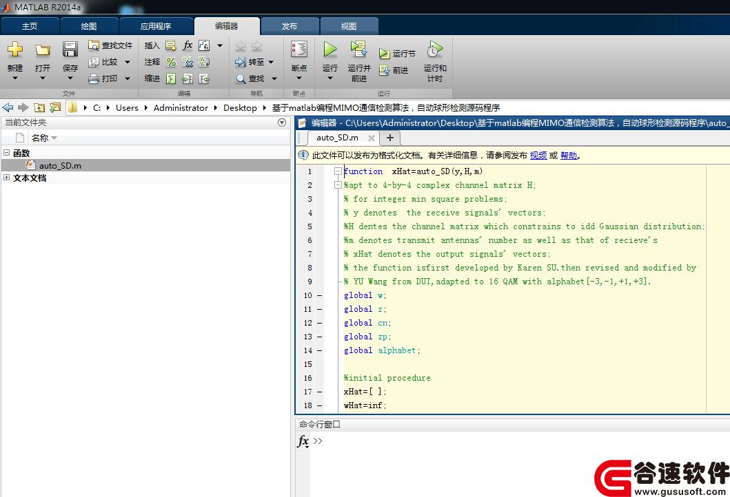Screen dimensions: 730x497
Task: Set breakpoint dash on line 10
Action: point(319,295)
